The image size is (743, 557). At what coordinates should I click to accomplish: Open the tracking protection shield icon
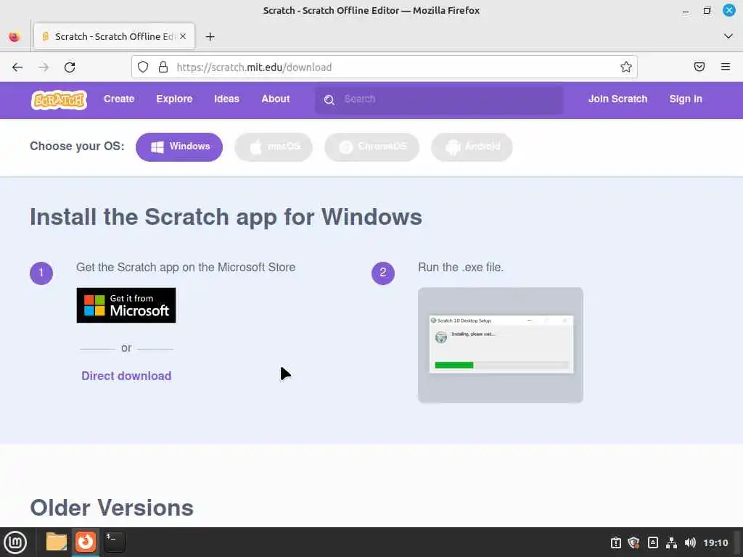(143, 67)
